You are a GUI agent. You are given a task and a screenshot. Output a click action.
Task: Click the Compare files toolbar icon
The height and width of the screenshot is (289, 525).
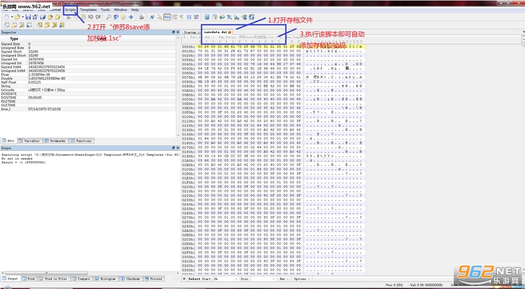[222, 17]
